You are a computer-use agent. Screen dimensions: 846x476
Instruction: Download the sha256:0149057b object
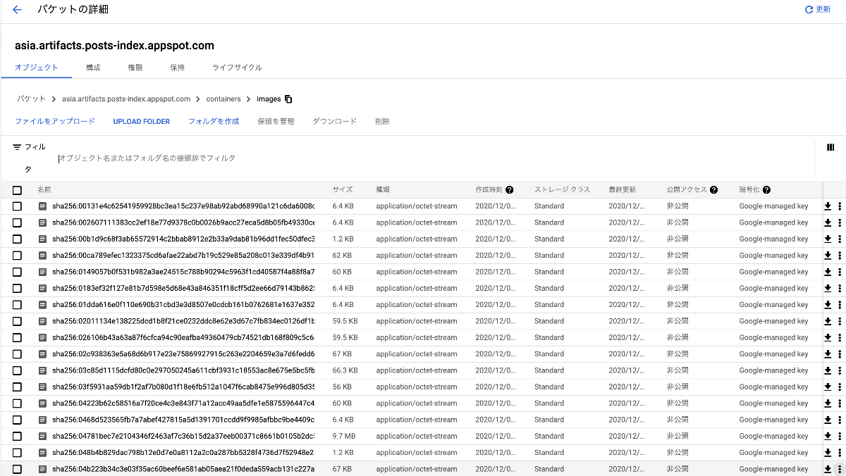point(828,272)
